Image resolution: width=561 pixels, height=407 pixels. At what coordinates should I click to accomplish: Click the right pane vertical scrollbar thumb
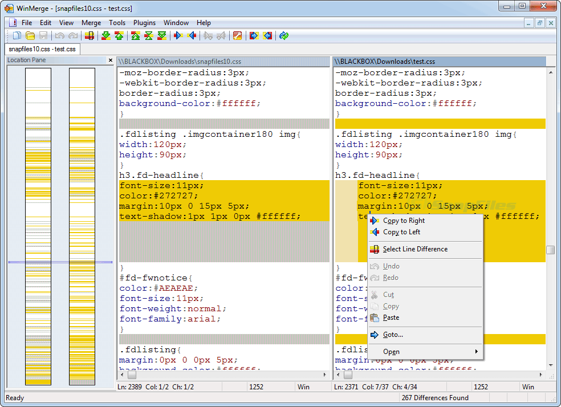click(550, 250)
